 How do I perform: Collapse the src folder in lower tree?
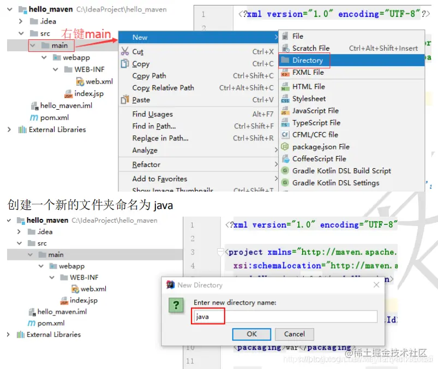click(x=19, y=243)
